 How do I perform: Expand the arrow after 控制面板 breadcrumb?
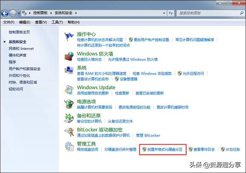[51, 13]
